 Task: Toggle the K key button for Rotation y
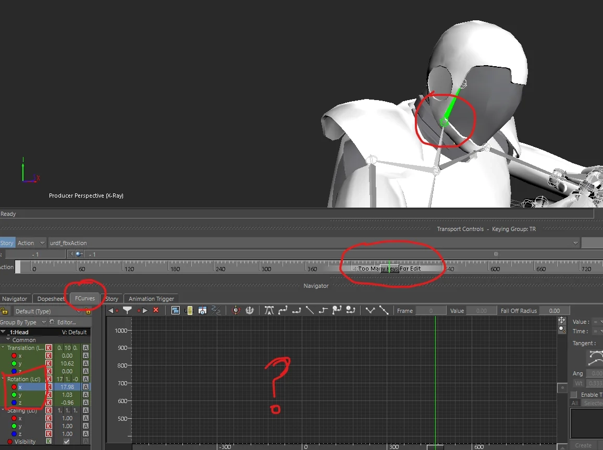48,395
